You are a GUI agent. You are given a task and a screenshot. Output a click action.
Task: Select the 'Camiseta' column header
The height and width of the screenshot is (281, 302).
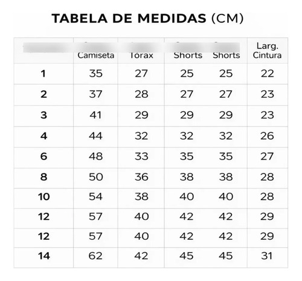pos(96,55)
